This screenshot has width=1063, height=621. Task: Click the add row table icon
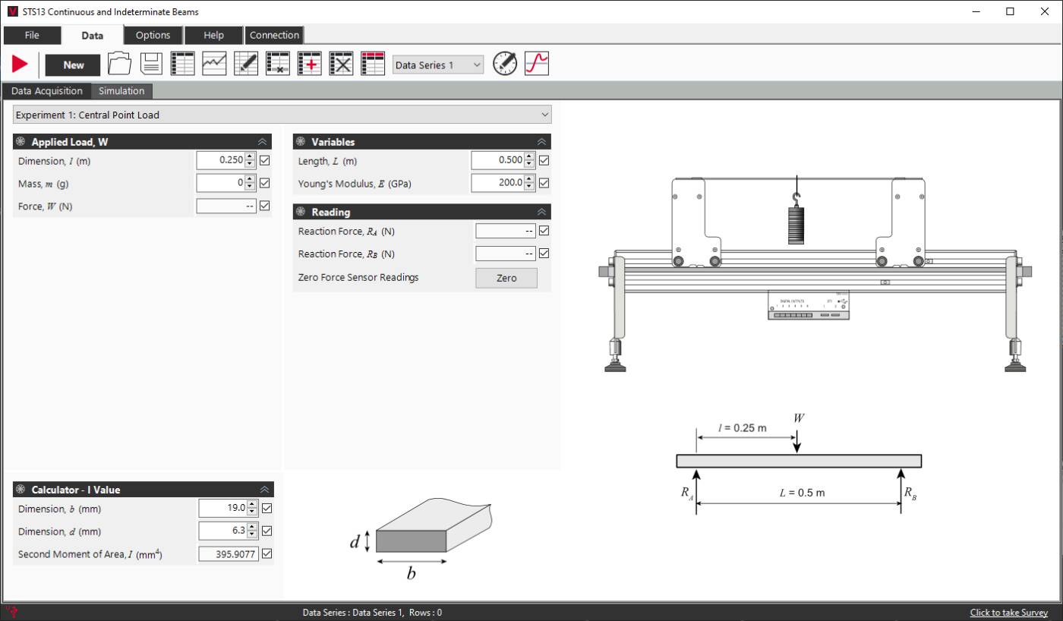pos(309,63)
